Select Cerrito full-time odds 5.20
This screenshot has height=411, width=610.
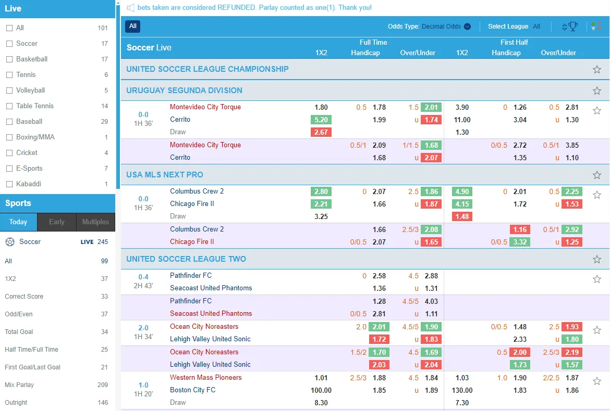tap(321, 120)
